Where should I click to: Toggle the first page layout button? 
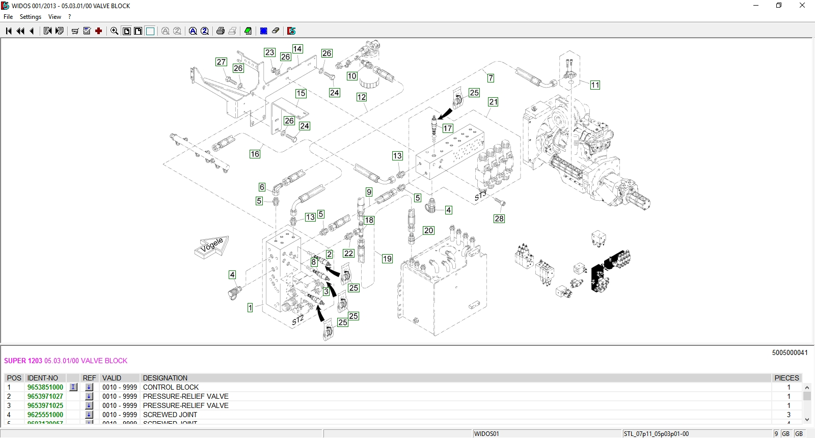(127, 31)
